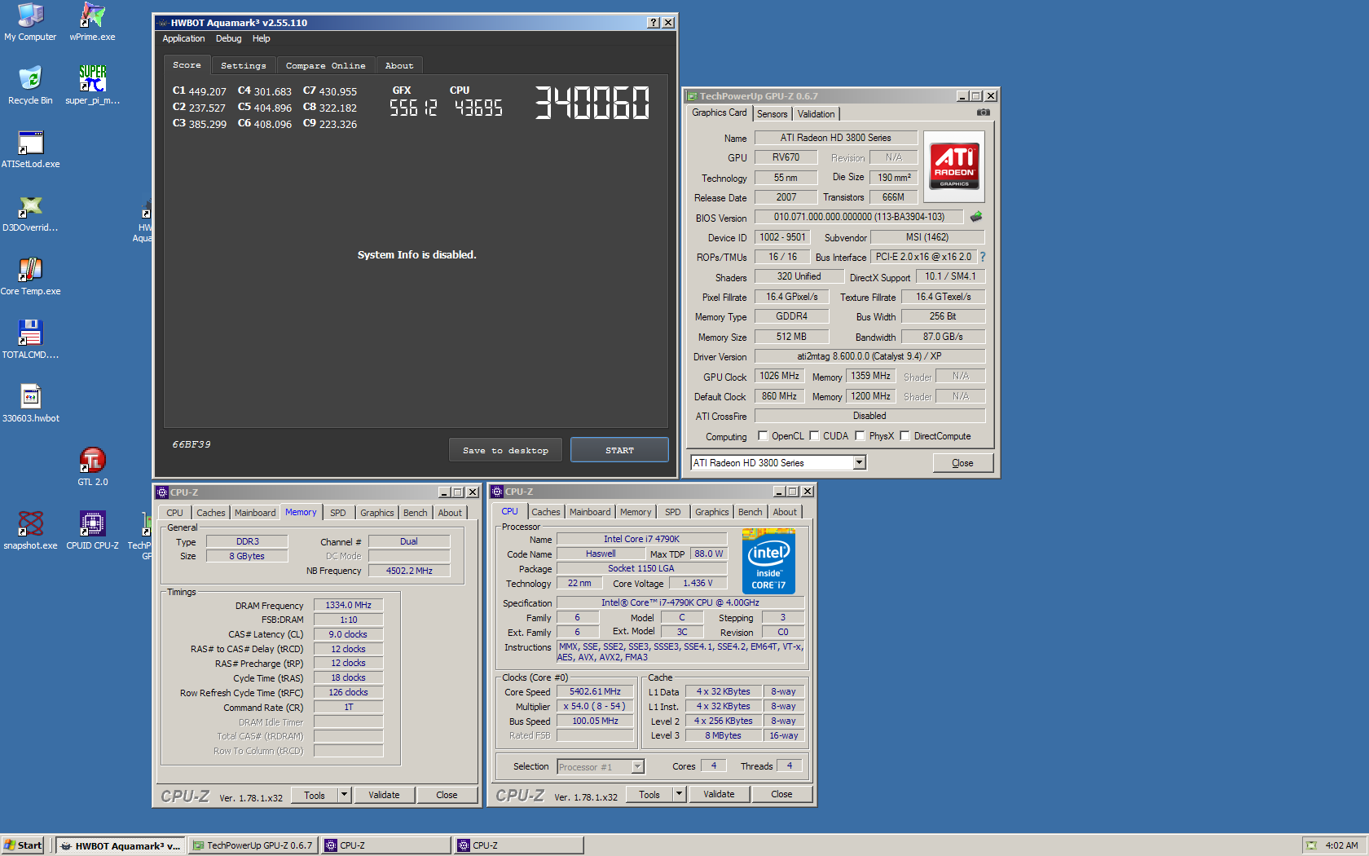Viewport: 1369px width, 856px height.
Task: Click BIOS version save chip icon in GPU-Z
Action: (x=976, y=217)
